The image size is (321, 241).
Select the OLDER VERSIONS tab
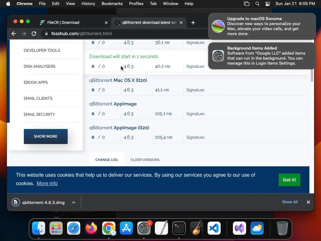pyautogui.click(x=145, y=160)
